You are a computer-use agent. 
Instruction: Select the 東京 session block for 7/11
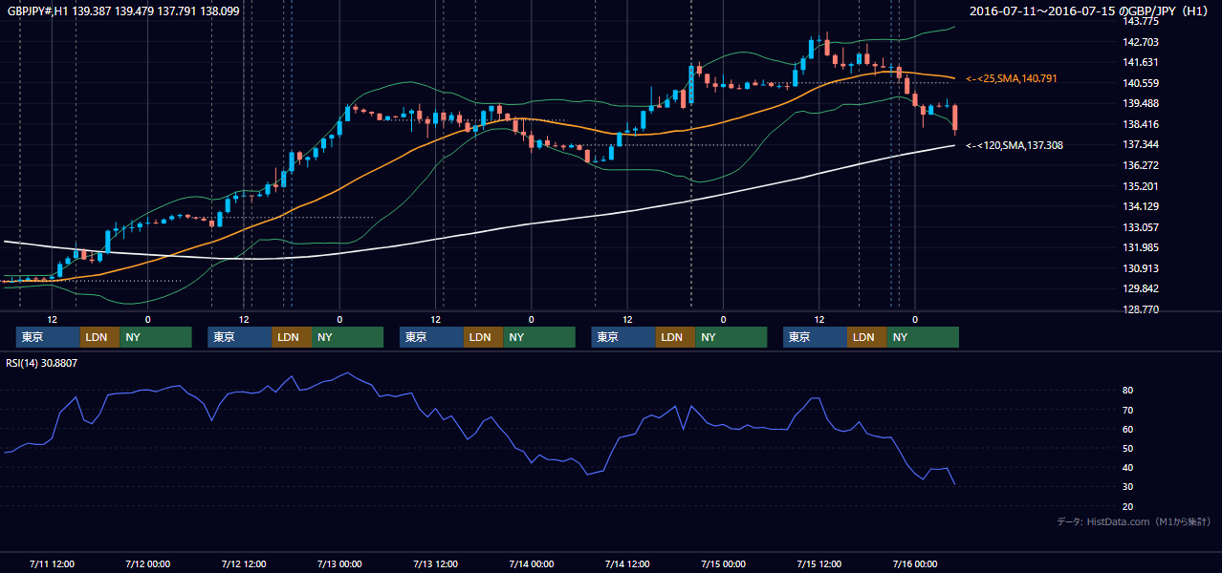tap(48, 337)
